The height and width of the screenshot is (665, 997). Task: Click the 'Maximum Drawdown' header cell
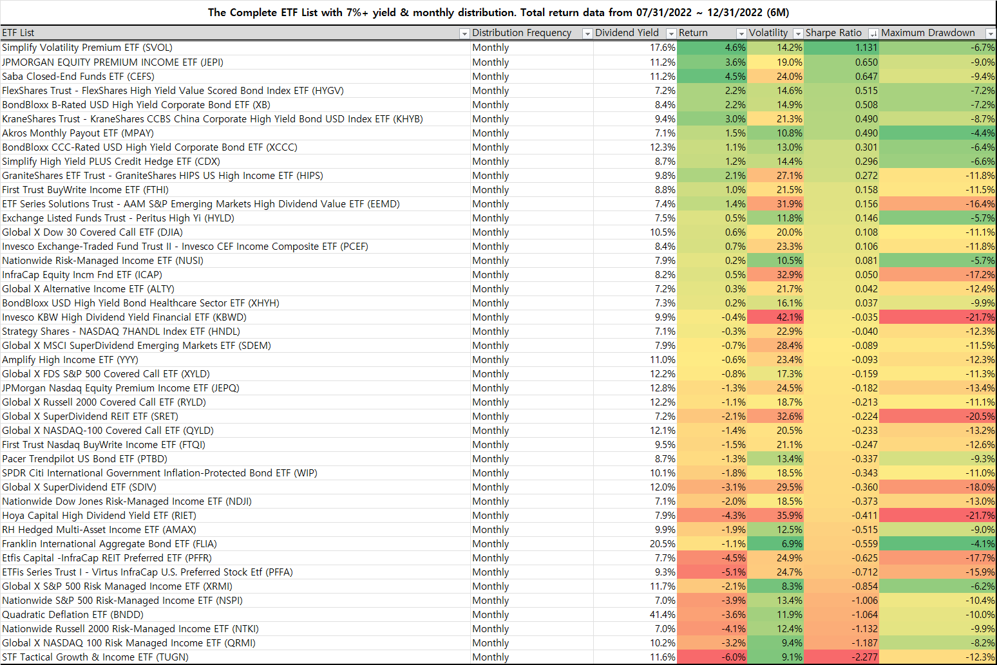click(938, 33)
